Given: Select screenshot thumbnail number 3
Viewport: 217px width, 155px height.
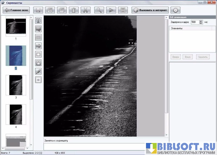Looking at the screenshot, I should [x=16, y=85].
